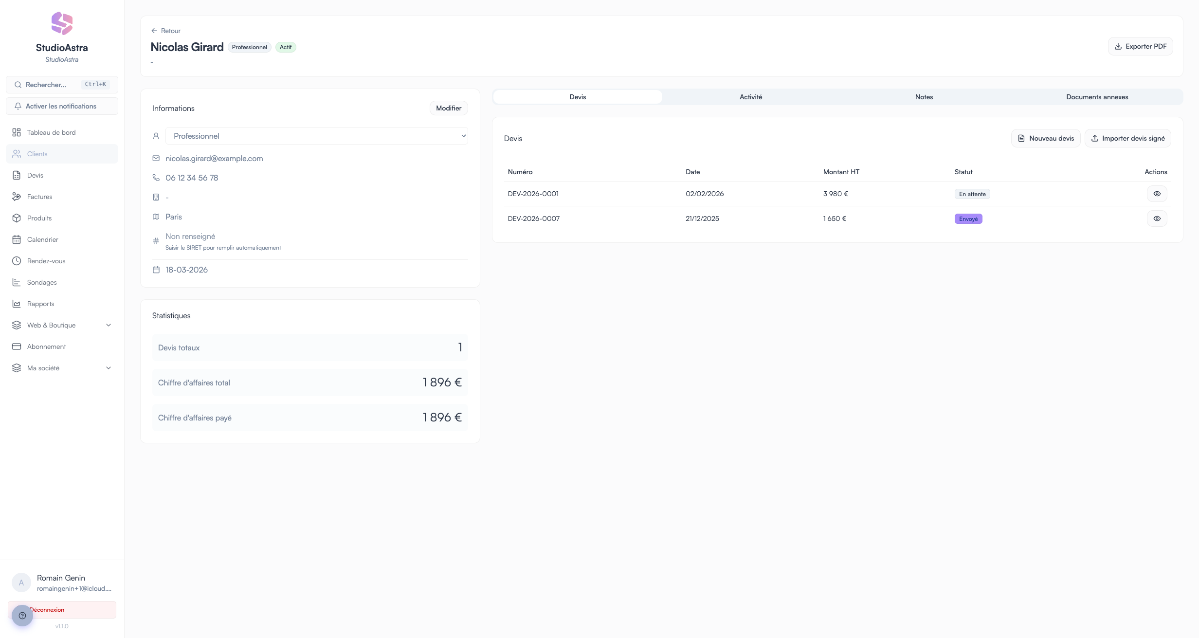
Task: Open the Calendrier sidebar icon
Action: (17, 239)
